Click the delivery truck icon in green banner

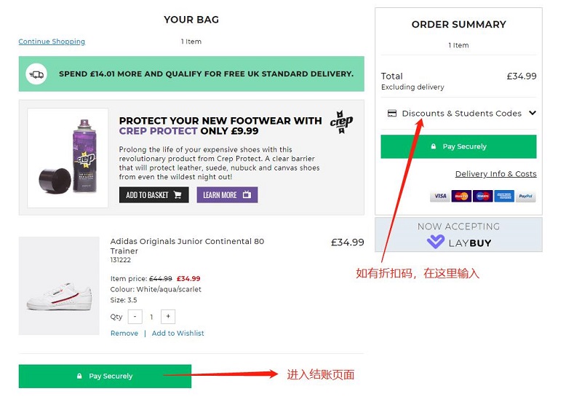point(36,74)
